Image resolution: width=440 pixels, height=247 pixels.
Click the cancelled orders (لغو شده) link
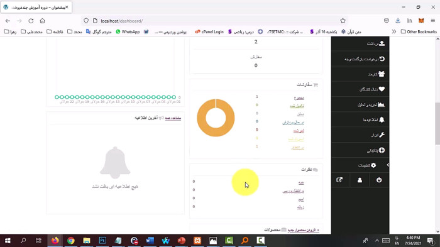click(299, 131)
